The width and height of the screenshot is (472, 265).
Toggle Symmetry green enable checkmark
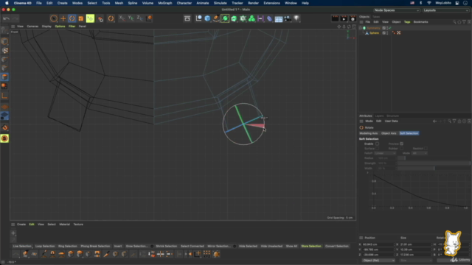(x=390, y=28)
